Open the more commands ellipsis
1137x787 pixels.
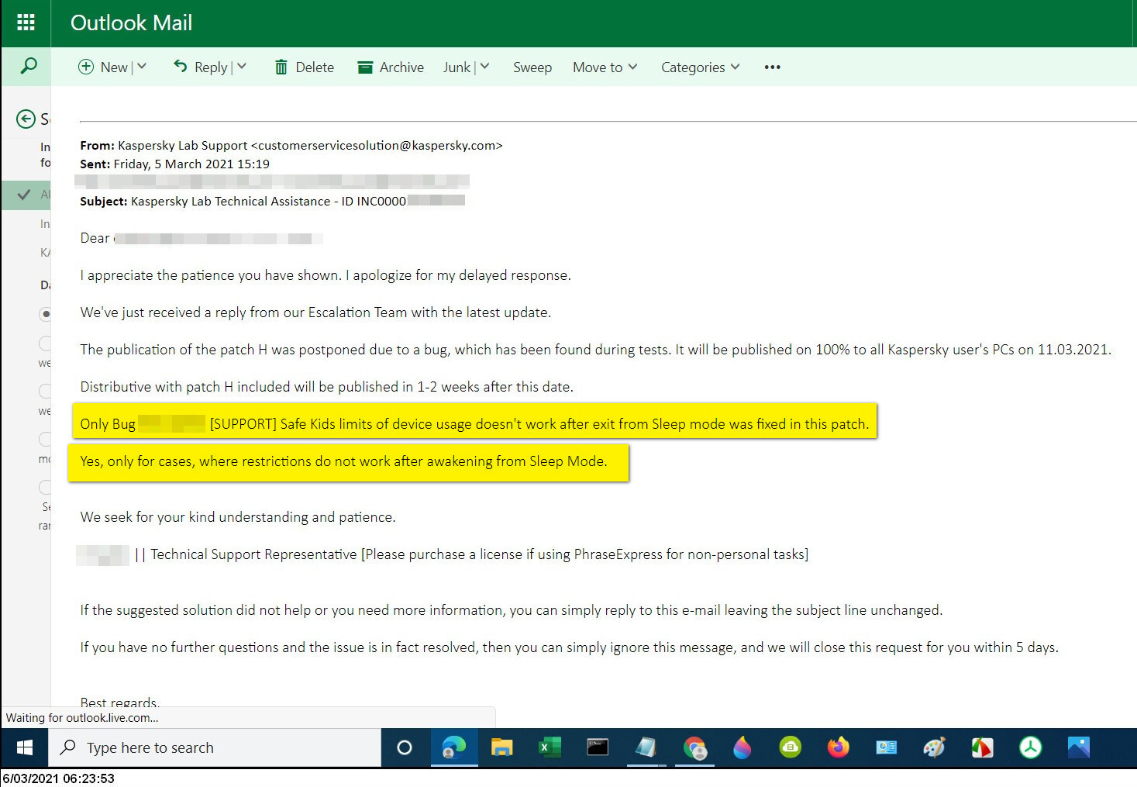click(772, 67)
